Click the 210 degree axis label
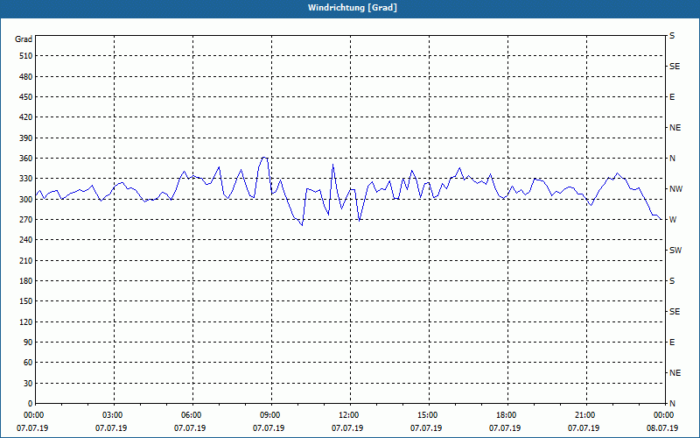This screenshot has height=438, width=700. coord(26,260)
